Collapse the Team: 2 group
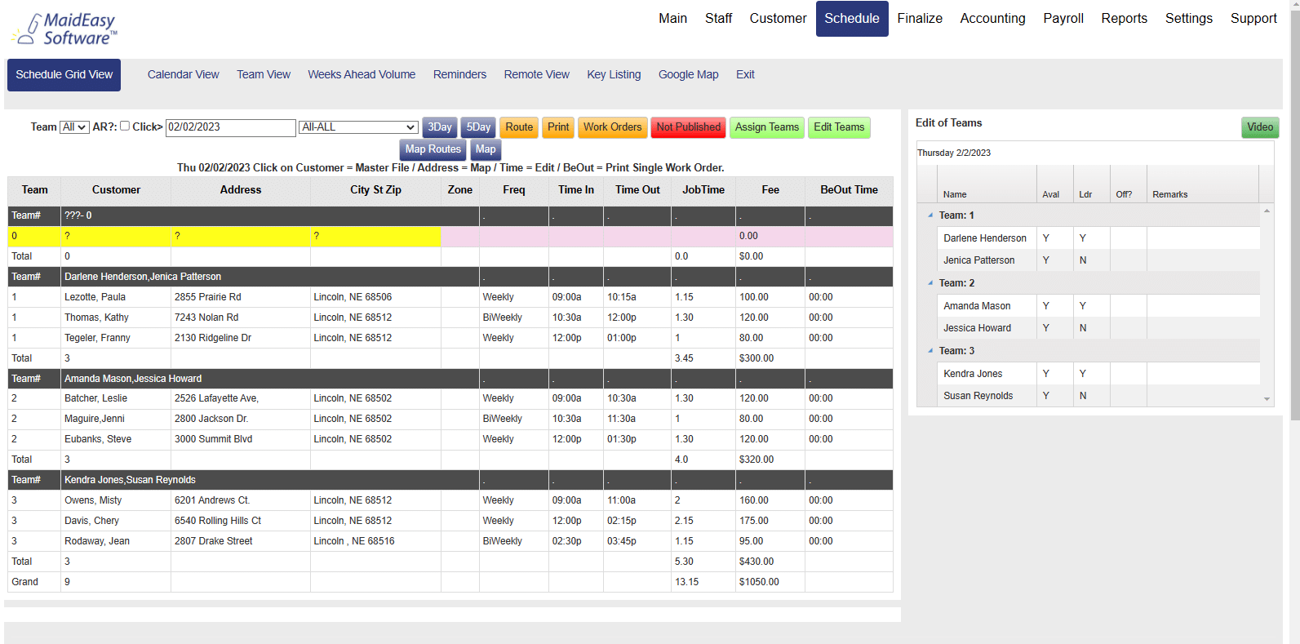Image resolution: width=1300 pixels, height=644 pixels. coord(930,283)
